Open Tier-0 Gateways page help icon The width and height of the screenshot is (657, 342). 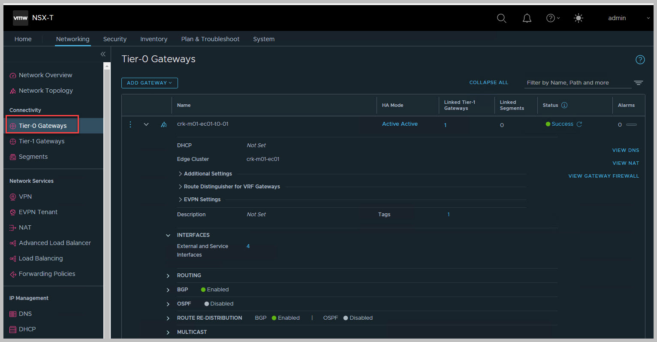[x=640, y=60]
